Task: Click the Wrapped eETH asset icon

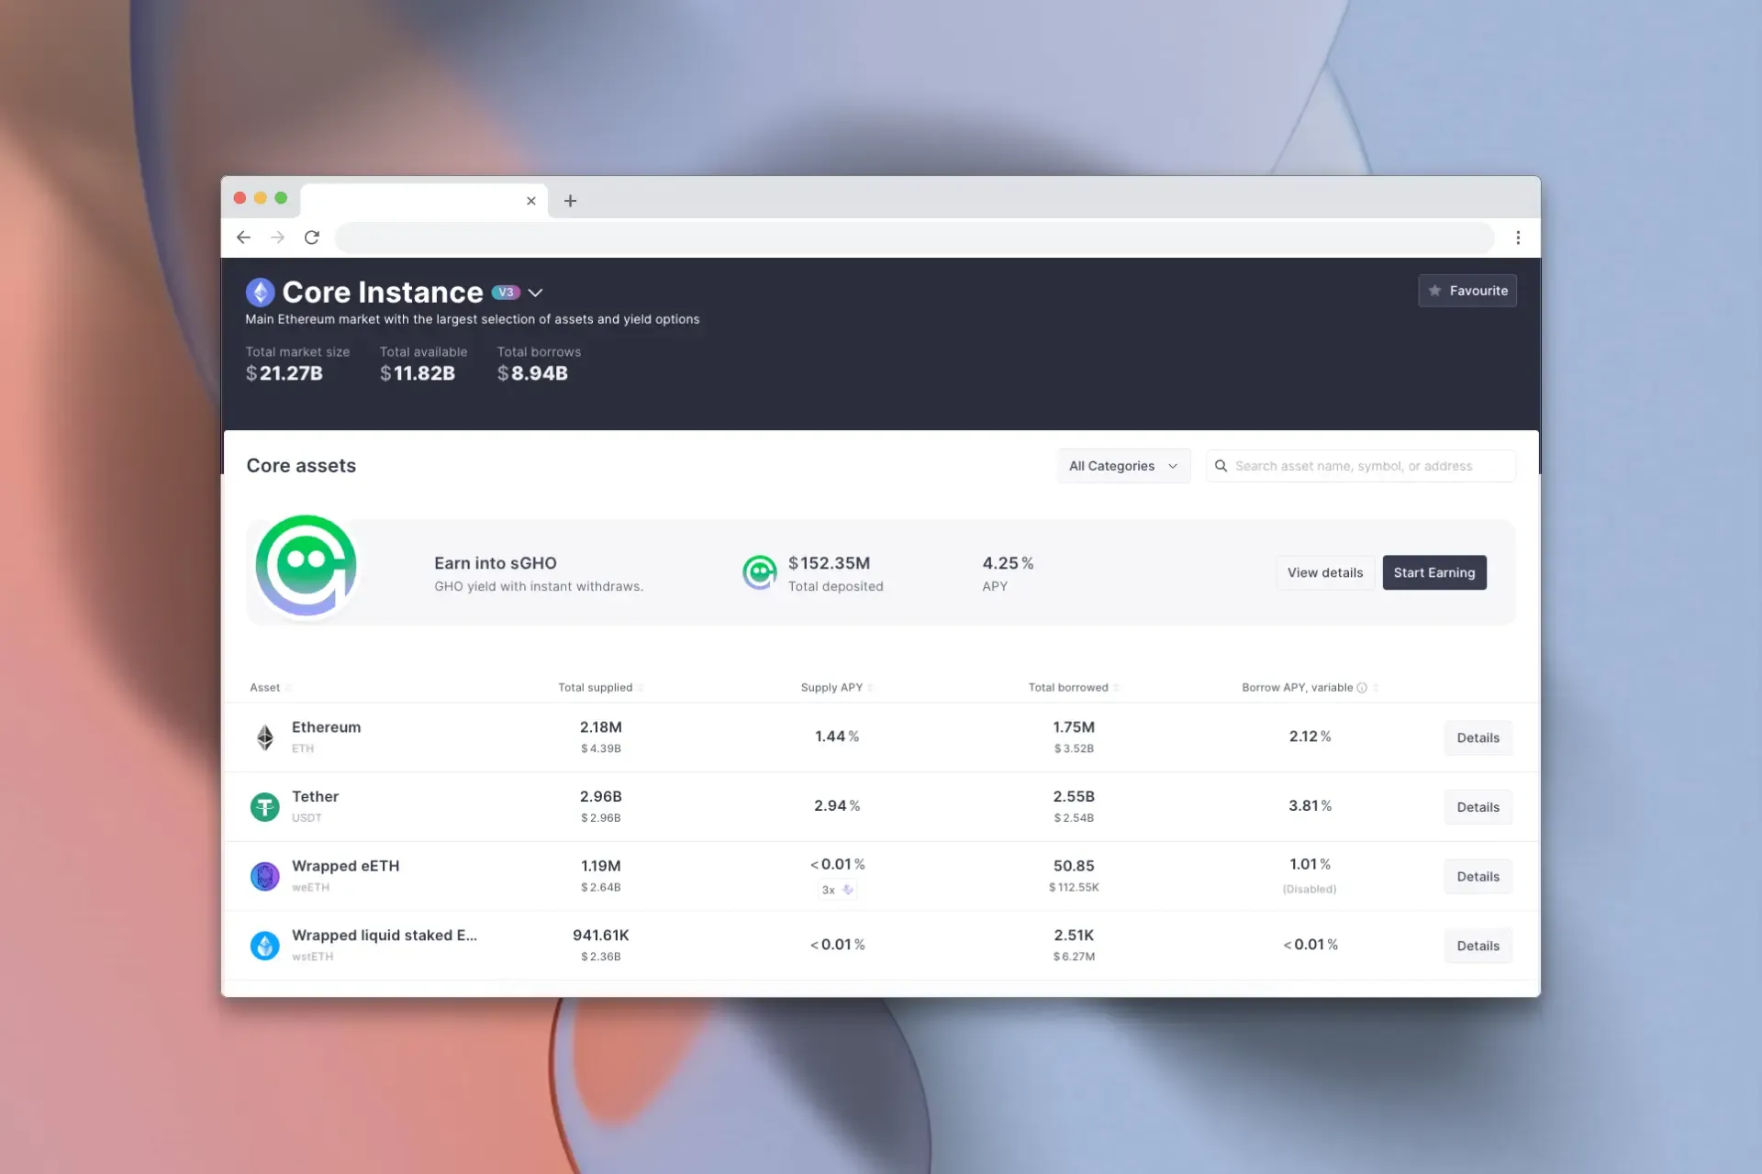Action: pos(265,877)
